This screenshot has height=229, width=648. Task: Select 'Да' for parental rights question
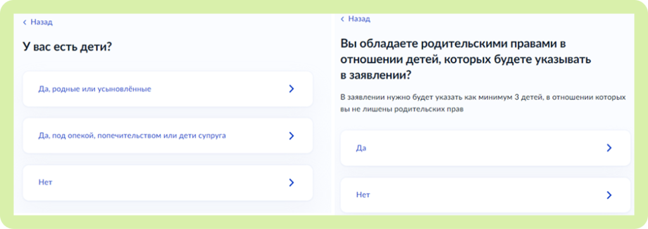pyautogui.click(x=485, y=148)
